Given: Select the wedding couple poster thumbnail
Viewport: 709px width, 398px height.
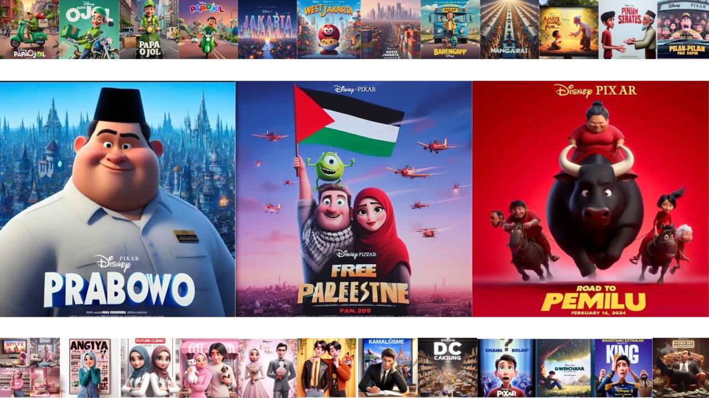Looking at the screenshot, I should click(268, 368).
